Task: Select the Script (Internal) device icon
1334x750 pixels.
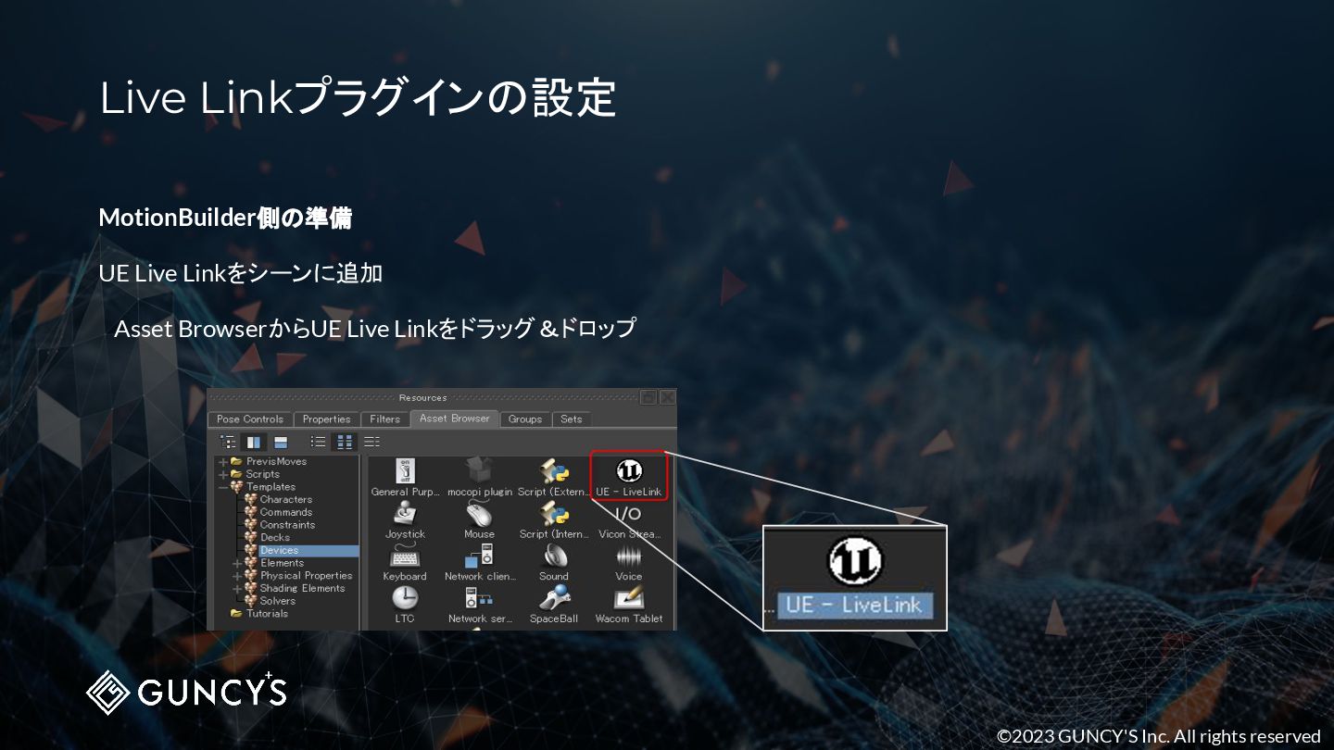Action: coord(554,513)
